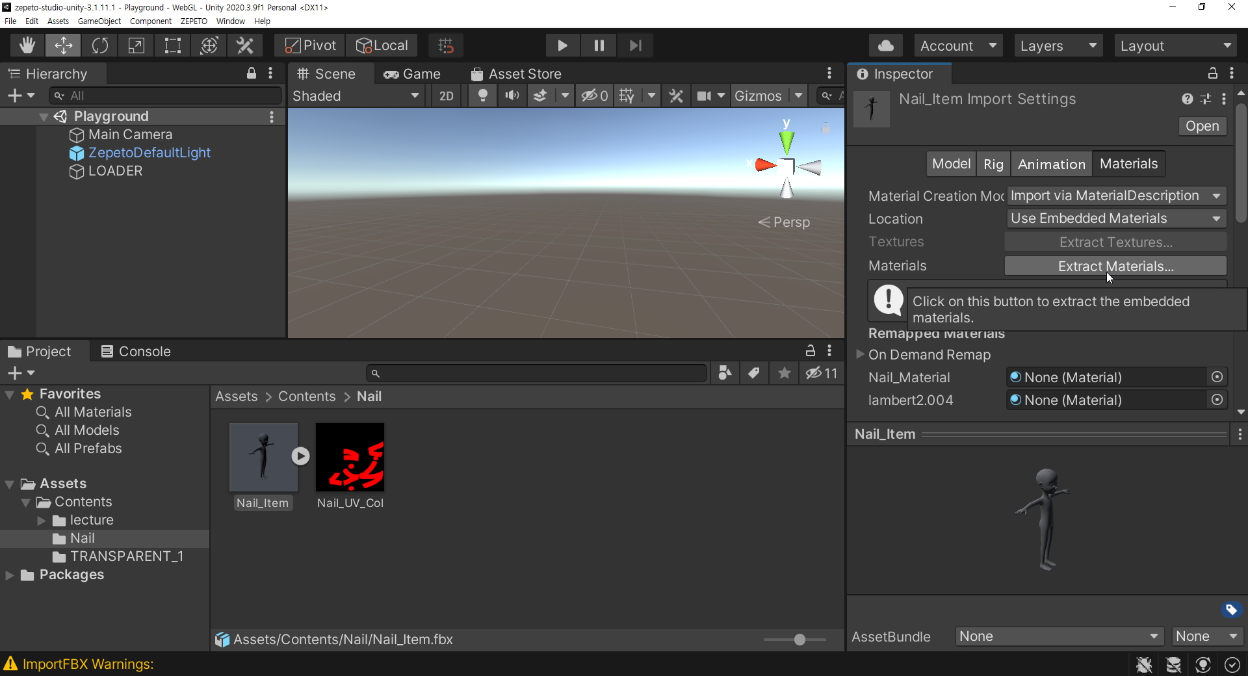Open Edit menu
The height and width of the screenshot is (676, 1248).
pyautogui.click(x=32, y=21)
